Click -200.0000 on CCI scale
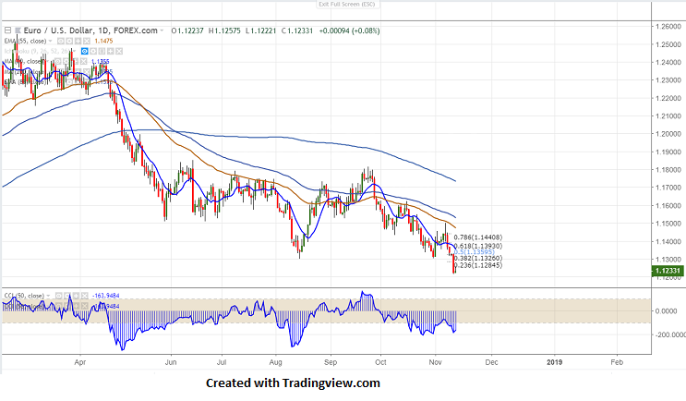The image size is (686, 401). (x=670, y=334)
